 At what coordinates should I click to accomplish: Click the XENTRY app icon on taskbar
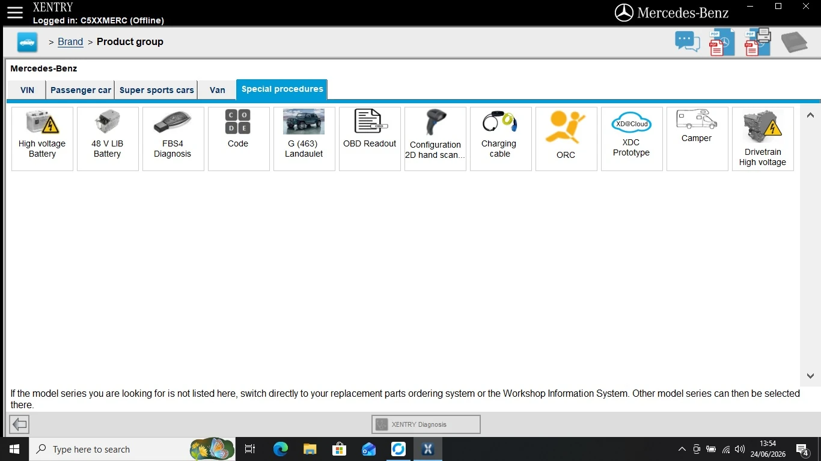point(427,449)
